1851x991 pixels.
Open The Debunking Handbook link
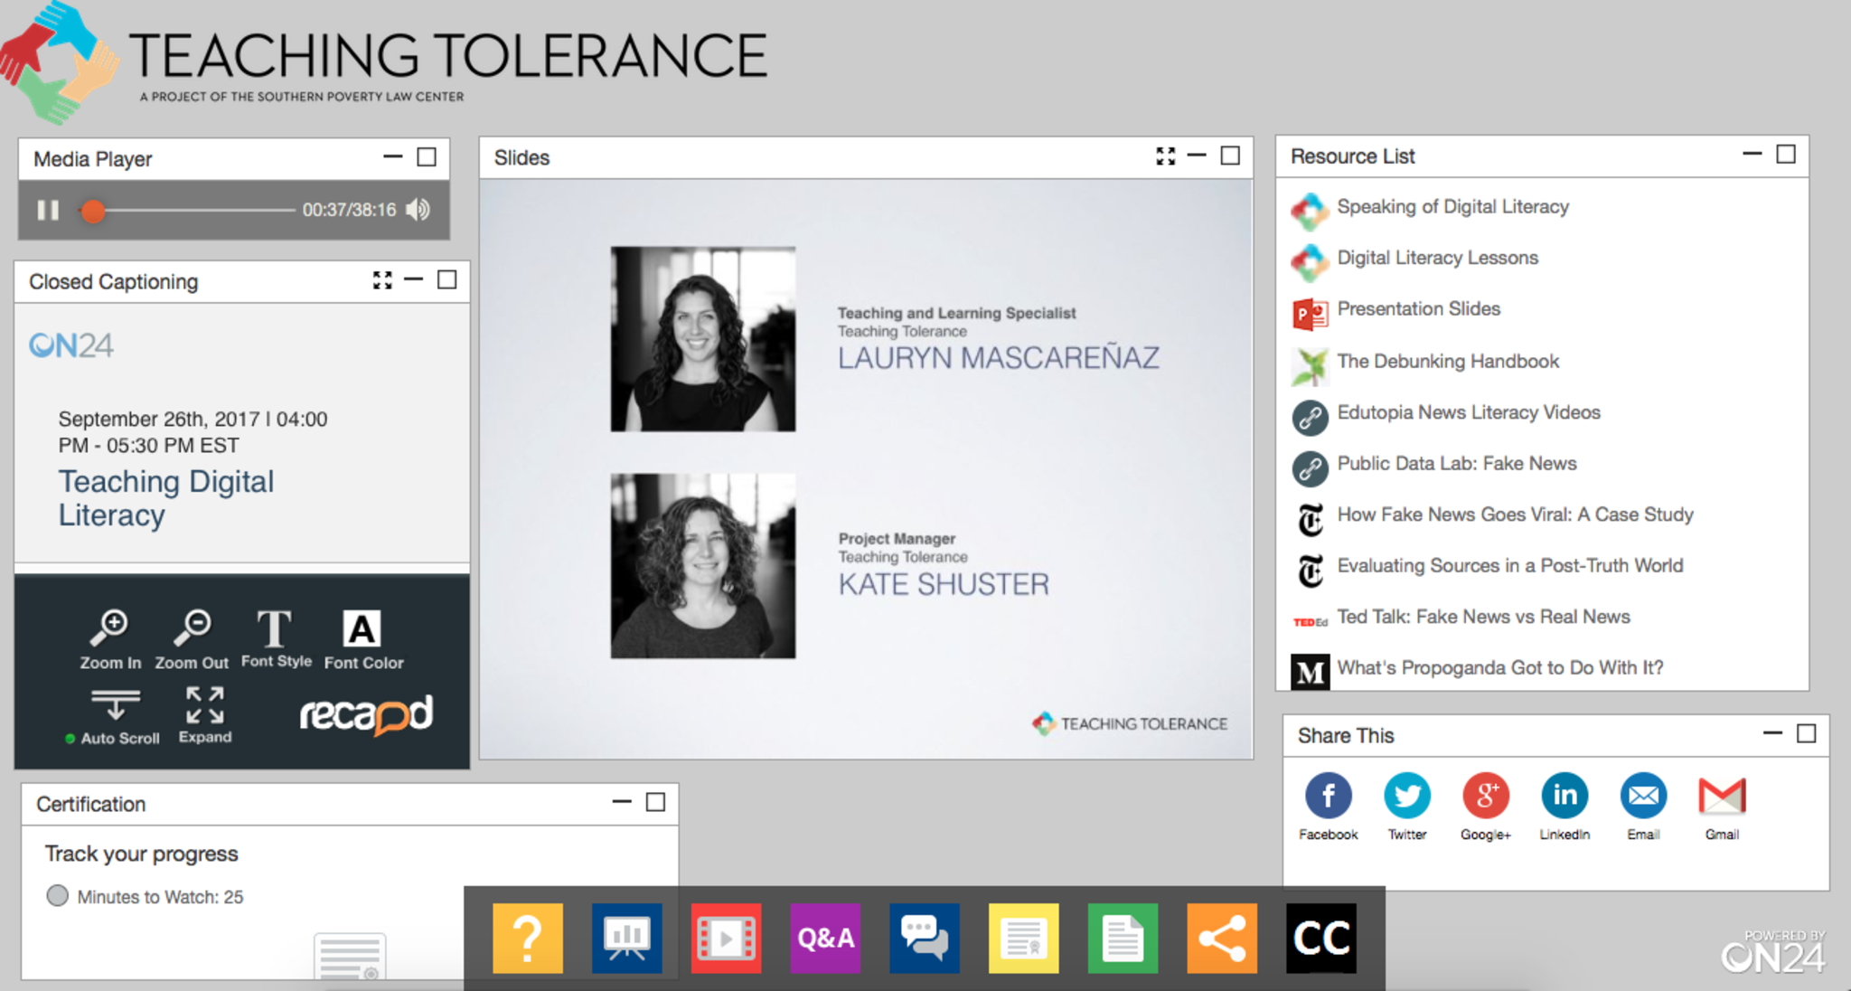tap(1447, 362)
